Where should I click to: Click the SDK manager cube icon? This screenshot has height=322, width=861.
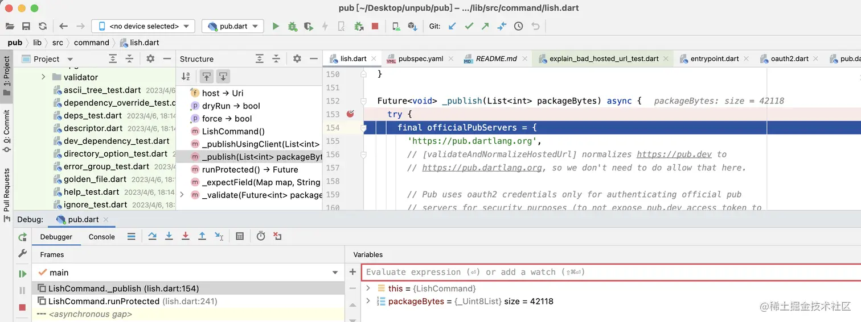(x=412, y=26)
